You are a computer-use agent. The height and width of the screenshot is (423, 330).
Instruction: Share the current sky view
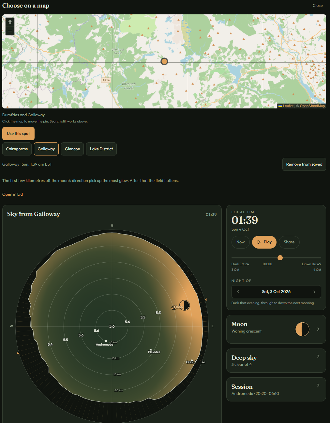coord(289,242)
